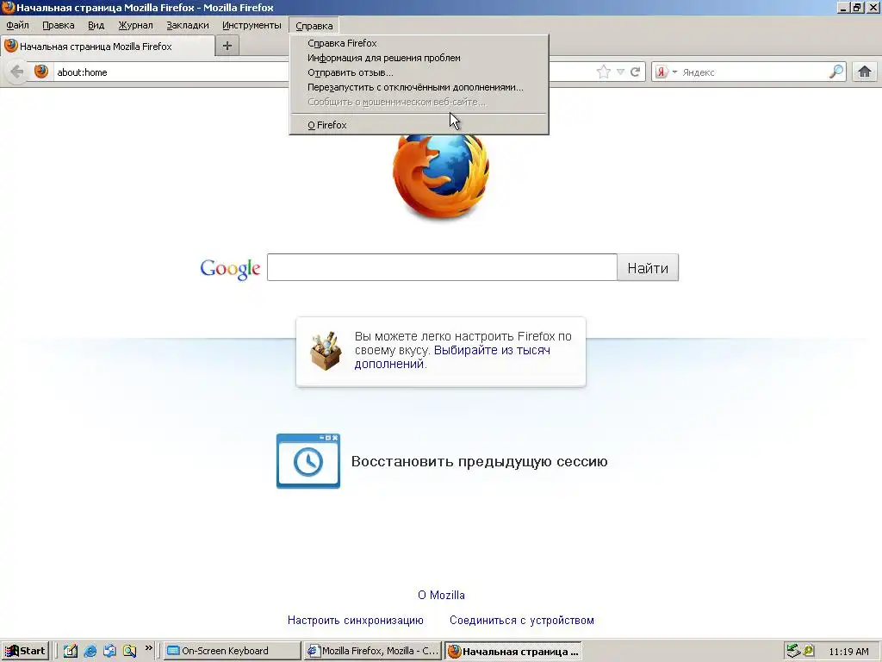Open Настроить синхронизацию link
The image size is (882, 662).
356,620
